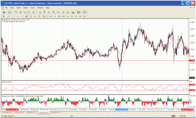
Task: Switch timeframe to H1
Action: pyautogui.click(x=68, y=16)
